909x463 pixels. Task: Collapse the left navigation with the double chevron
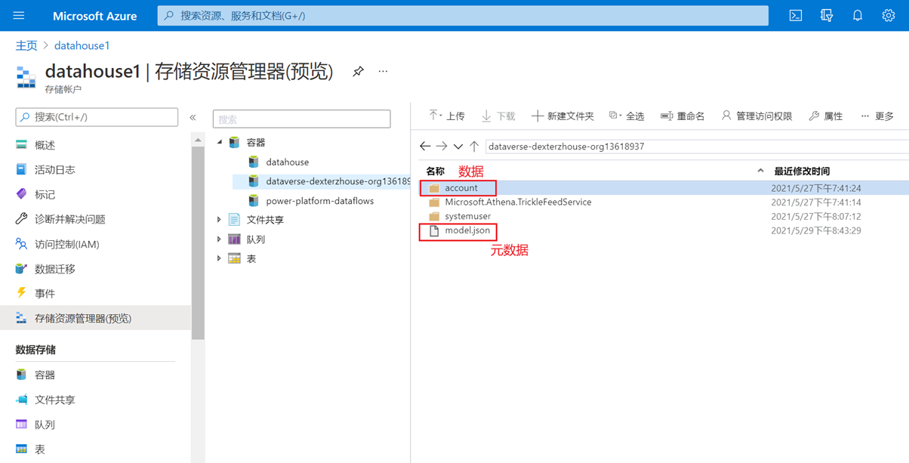click(193, 117)
